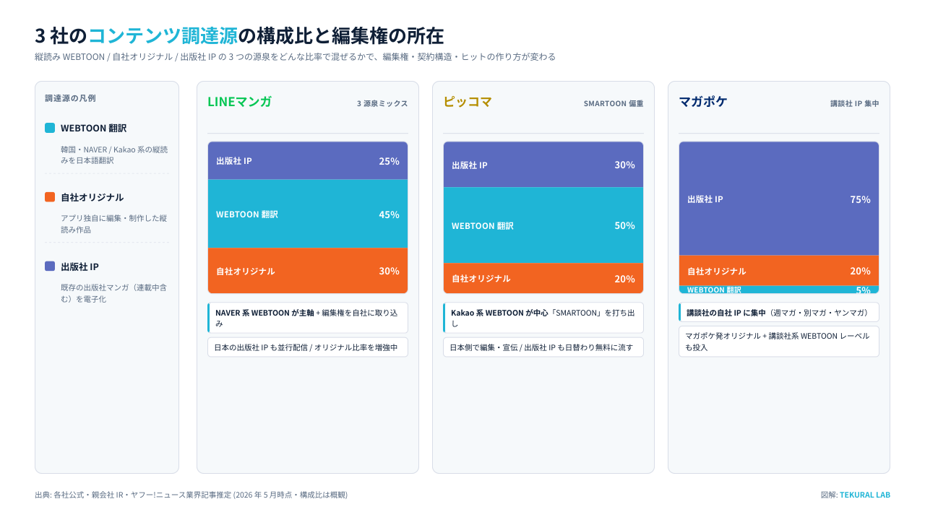The width and height of the screenshot is (925, 520).
Task: Click LINEマンガ 出版社 IP 25% segment
Action: 308,160
